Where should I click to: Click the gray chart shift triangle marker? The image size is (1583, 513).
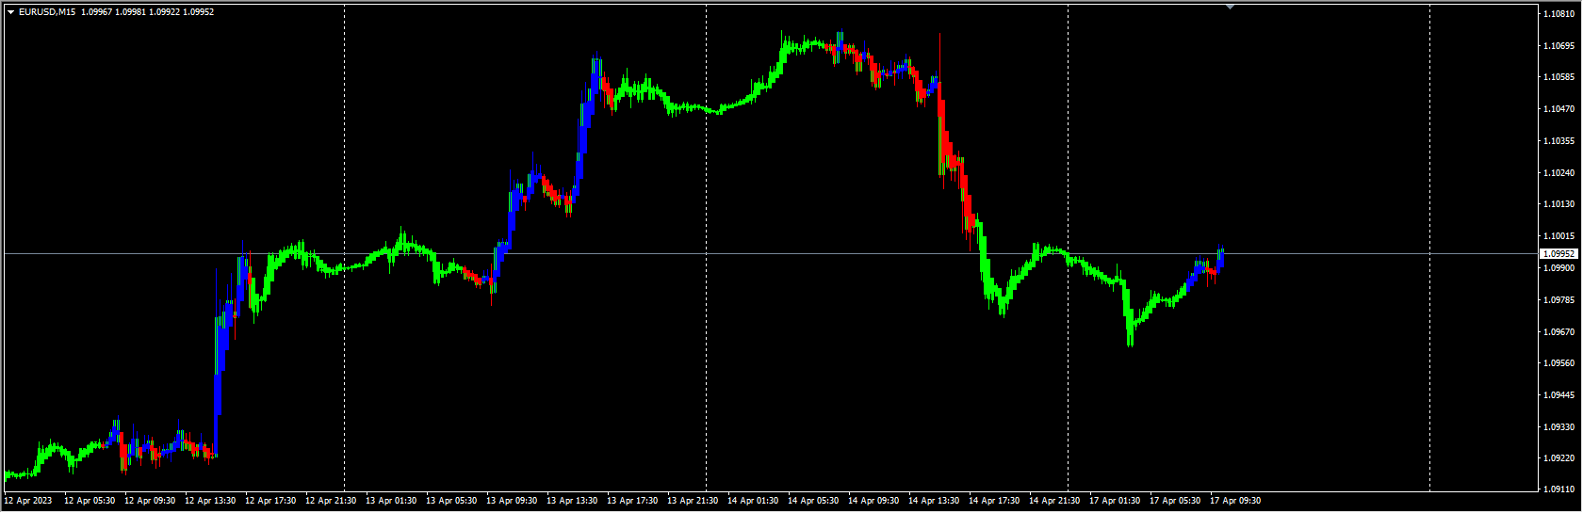coord(1230,7)
